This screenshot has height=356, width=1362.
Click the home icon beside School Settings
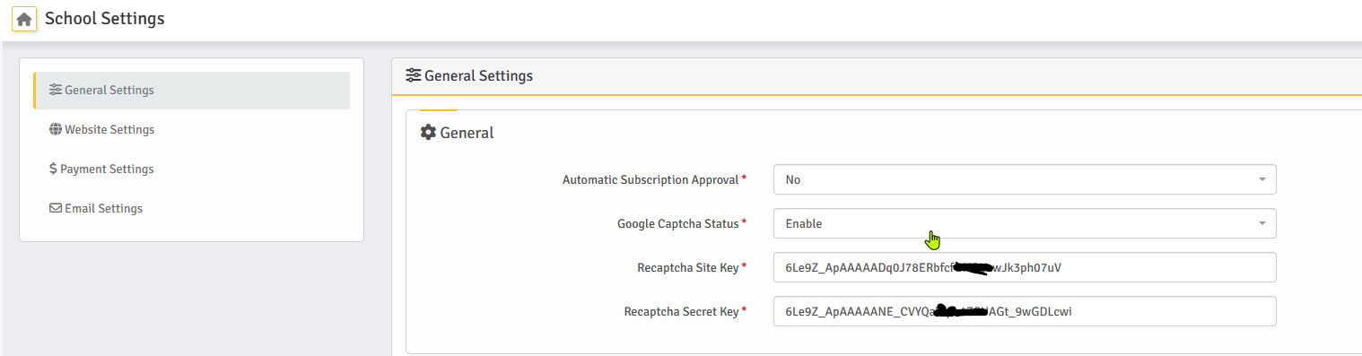[24, 19]
